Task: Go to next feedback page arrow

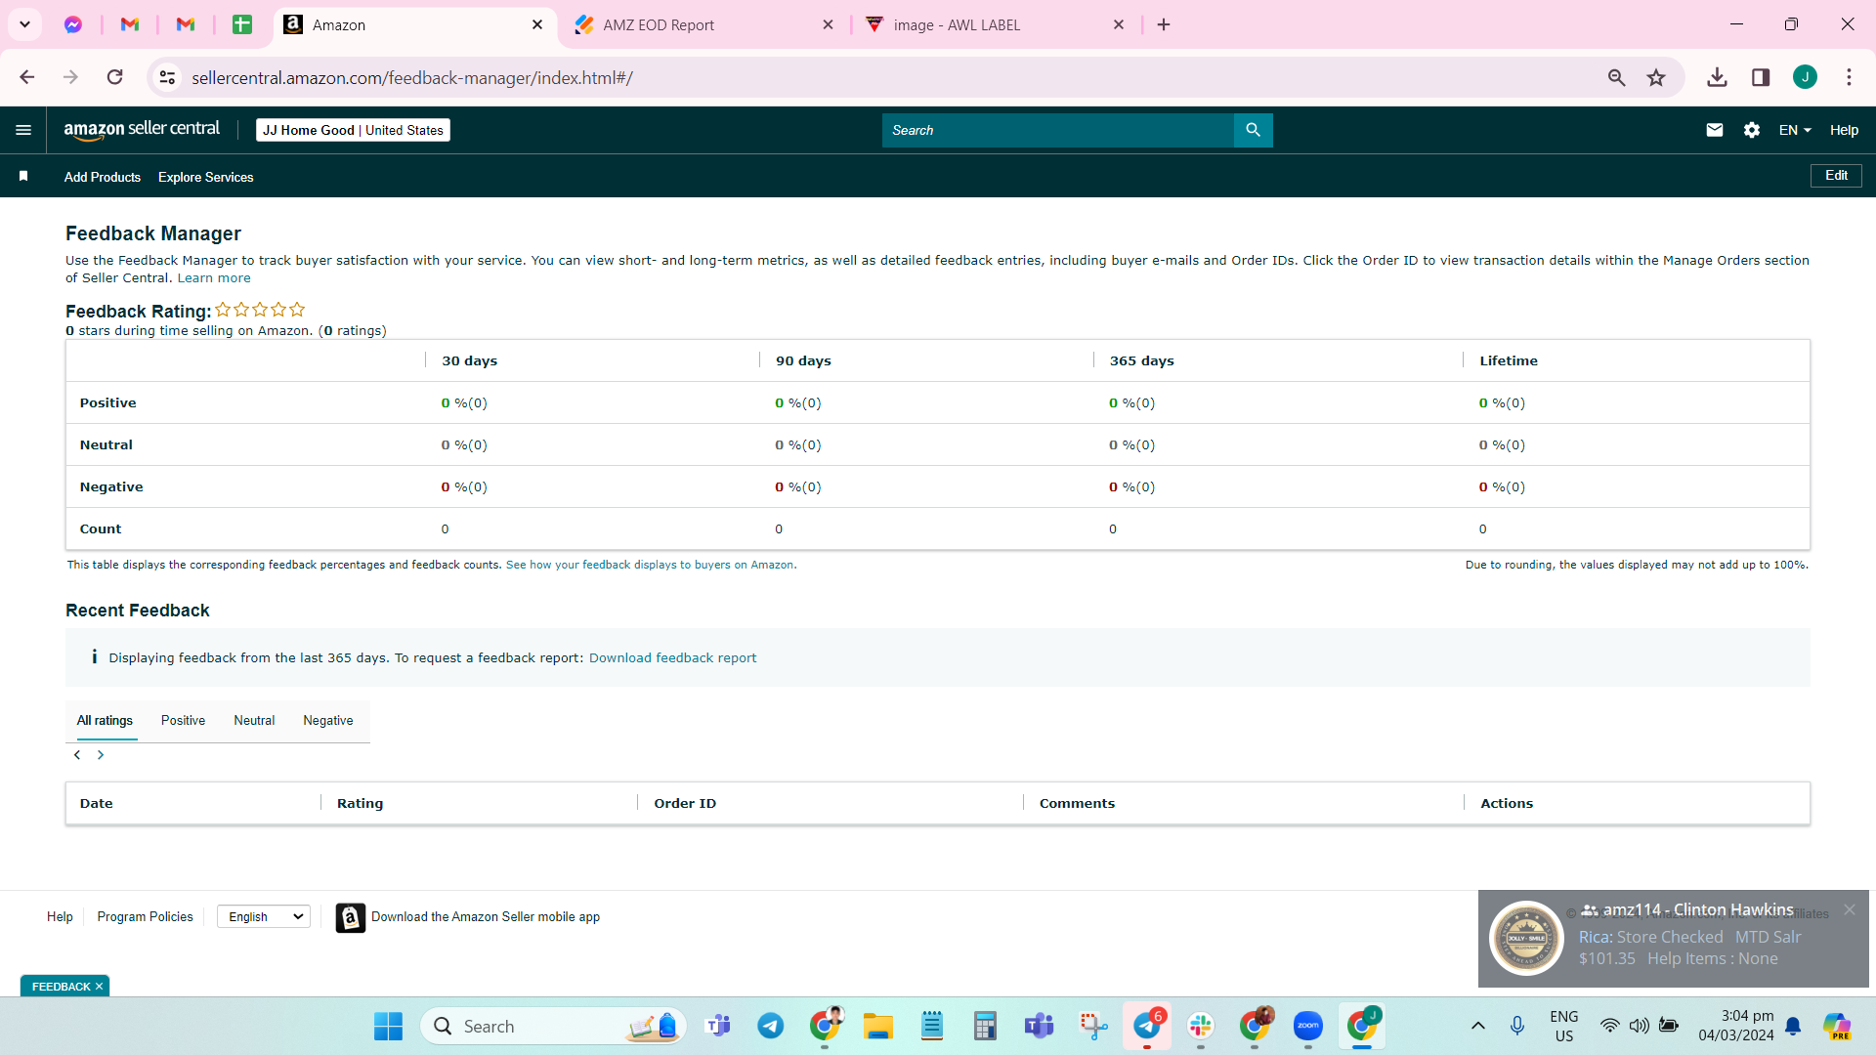Action: [101, 755]
